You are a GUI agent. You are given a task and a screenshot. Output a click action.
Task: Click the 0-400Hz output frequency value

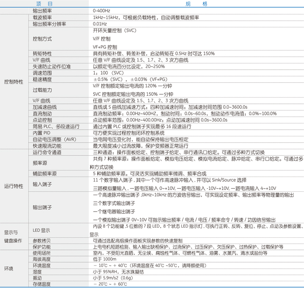point(103,10)
